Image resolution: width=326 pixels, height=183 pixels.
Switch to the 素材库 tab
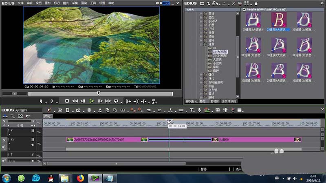(x=215, y=101)
